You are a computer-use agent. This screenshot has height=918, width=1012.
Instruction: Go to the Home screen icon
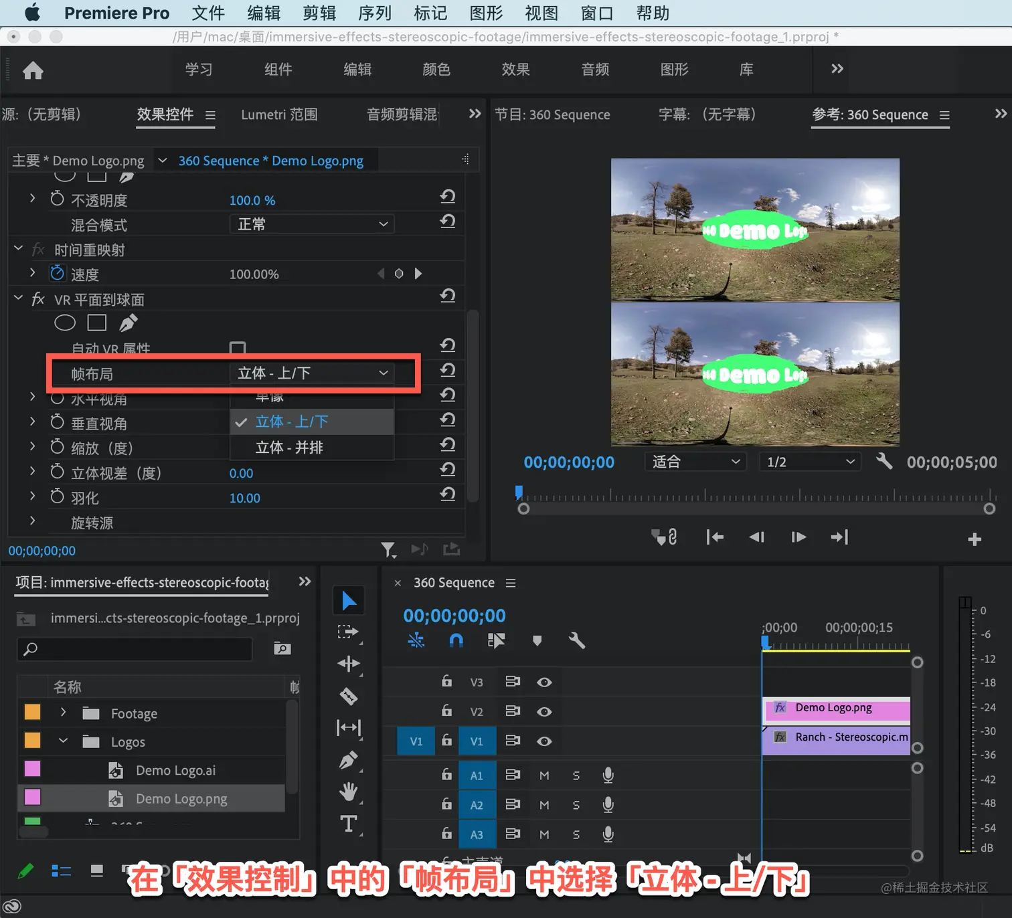[33, 70]
